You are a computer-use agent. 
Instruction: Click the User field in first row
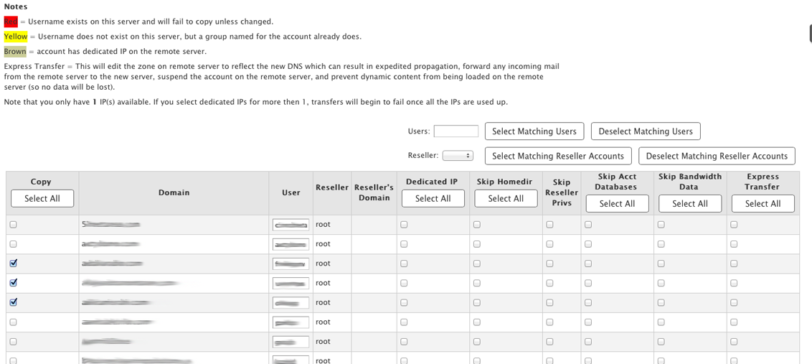click(x=291, y=225)
